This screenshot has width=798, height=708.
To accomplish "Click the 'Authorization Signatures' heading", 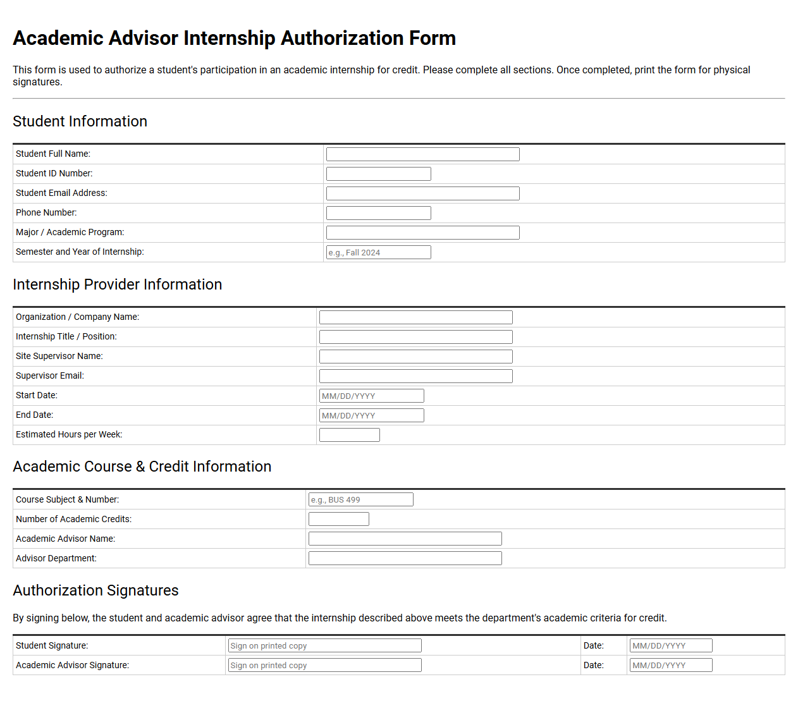I will coord(95,590).
